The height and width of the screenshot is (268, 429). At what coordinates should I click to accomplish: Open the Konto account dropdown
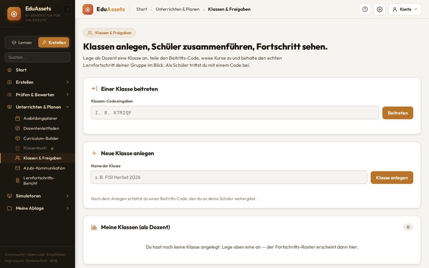pos(405,9)
